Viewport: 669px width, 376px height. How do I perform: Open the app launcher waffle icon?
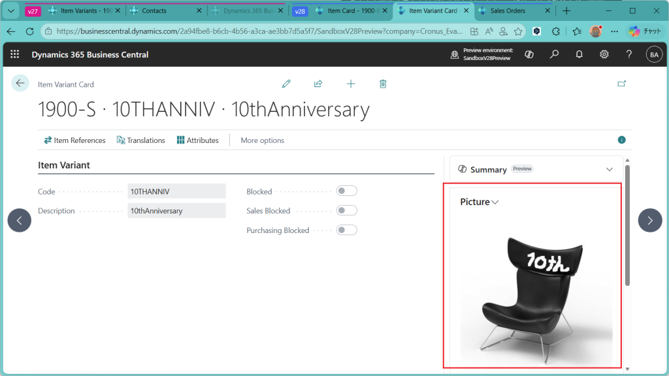pyautogui.click(x=14, y=55)
